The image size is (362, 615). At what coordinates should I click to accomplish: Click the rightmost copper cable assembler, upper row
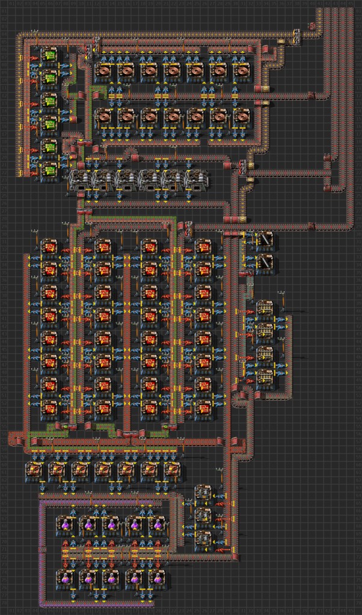pyautogui.click(x=242, y=72)
